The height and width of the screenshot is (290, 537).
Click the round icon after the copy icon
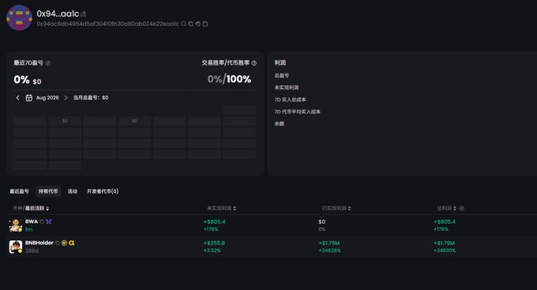point(198,24)
